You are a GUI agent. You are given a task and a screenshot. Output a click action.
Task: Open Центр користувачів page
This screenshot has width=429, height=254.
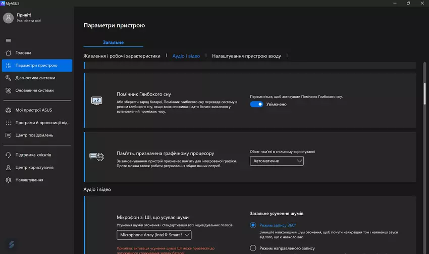34,168
